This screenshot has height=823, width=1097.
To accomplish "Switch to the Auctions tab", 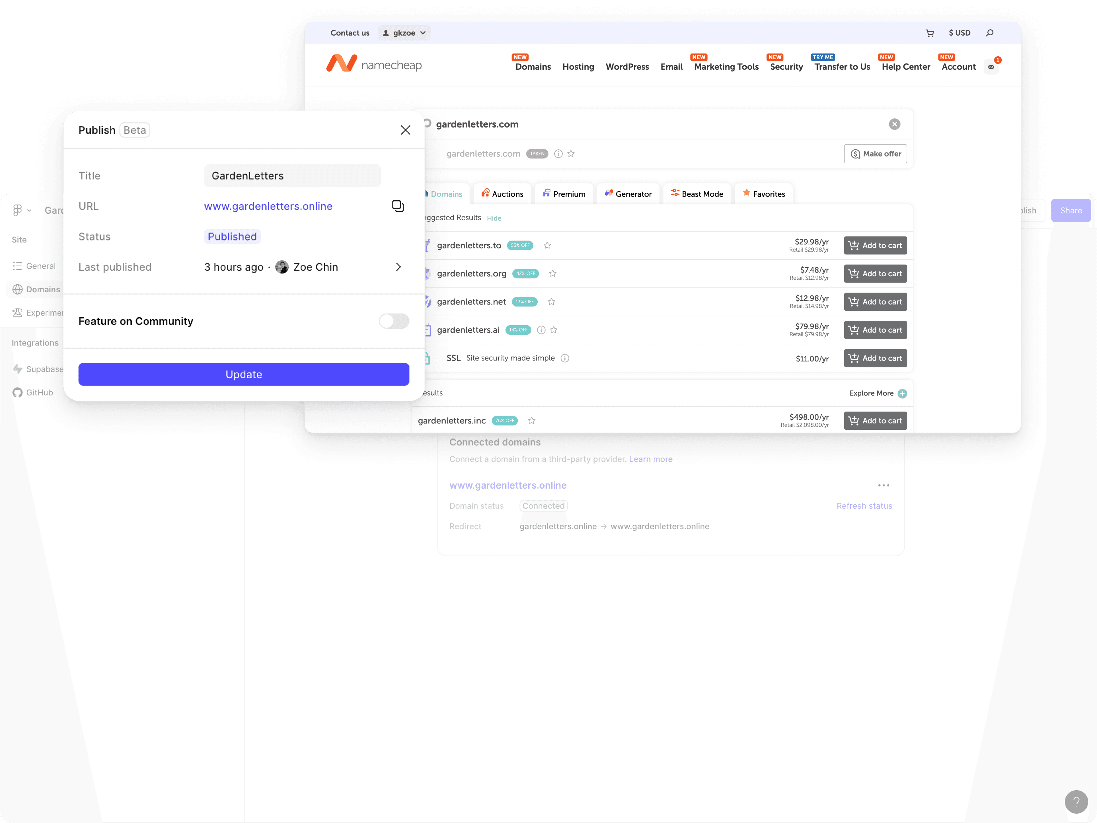I will [502, 194].
